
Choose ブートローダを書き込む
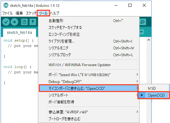coord(89,119)
